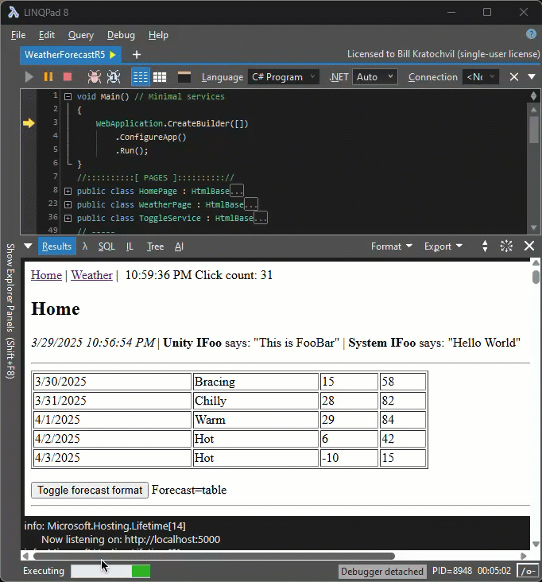
Task: Add a new query tab with plus
Action: click(137, 55)
